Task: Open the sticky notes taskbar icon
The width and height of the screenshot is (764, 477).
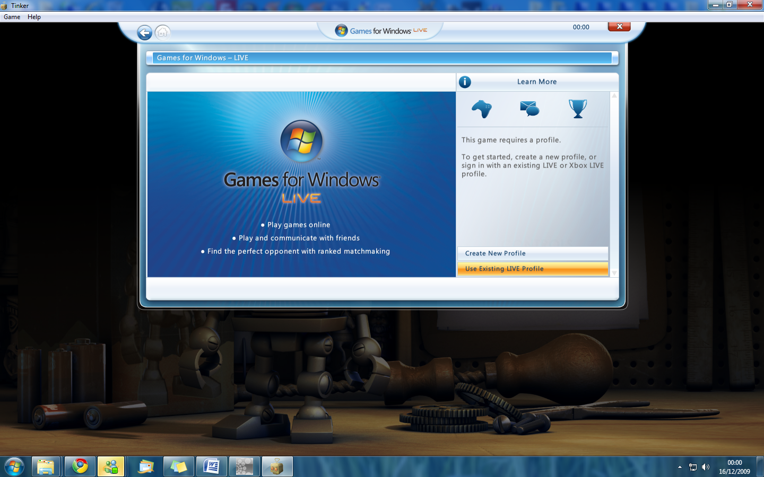Action: [x=179, y=467]
